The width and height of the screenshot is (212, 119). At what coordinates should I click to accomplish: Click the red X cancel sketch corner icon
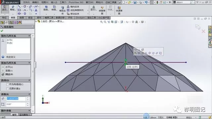click(203, 31)
